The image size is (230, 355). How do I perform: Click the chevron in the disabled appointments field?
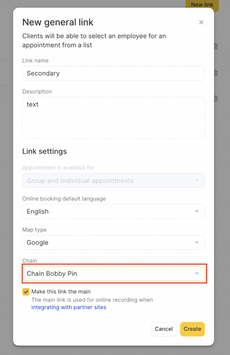click(197, 181)
